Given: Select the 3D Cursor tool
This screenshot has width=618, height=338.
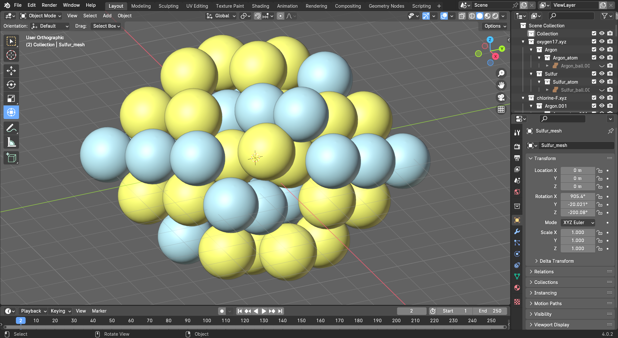Looking at the screenshot, I should pyautogui.click(x=11, y=55).
